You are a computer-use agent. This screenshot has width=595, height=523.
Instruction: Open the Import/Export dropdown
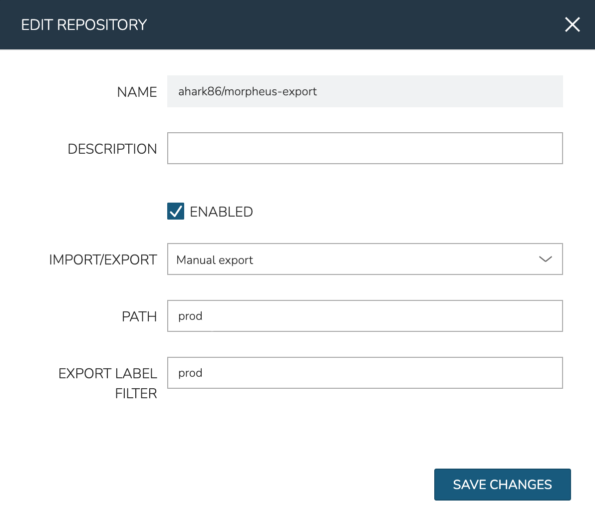pos(364,259)
